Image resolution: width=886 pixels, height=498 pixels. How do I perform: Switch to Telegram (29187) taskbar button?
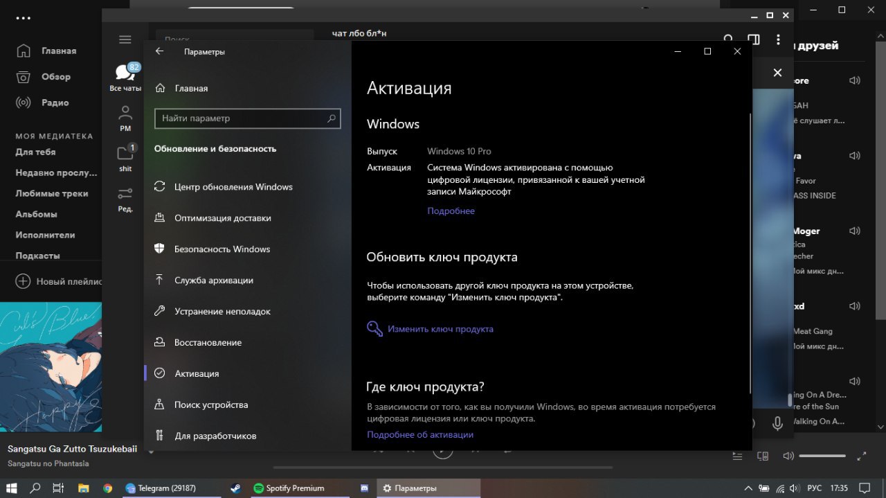pyautogui.click(x=171, y=488)
